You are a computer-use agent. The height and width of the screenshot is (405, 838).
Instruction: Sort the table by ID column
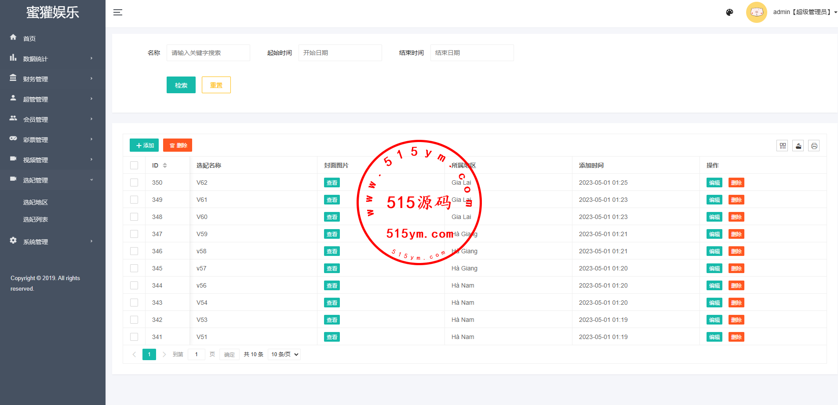[165, 165]
